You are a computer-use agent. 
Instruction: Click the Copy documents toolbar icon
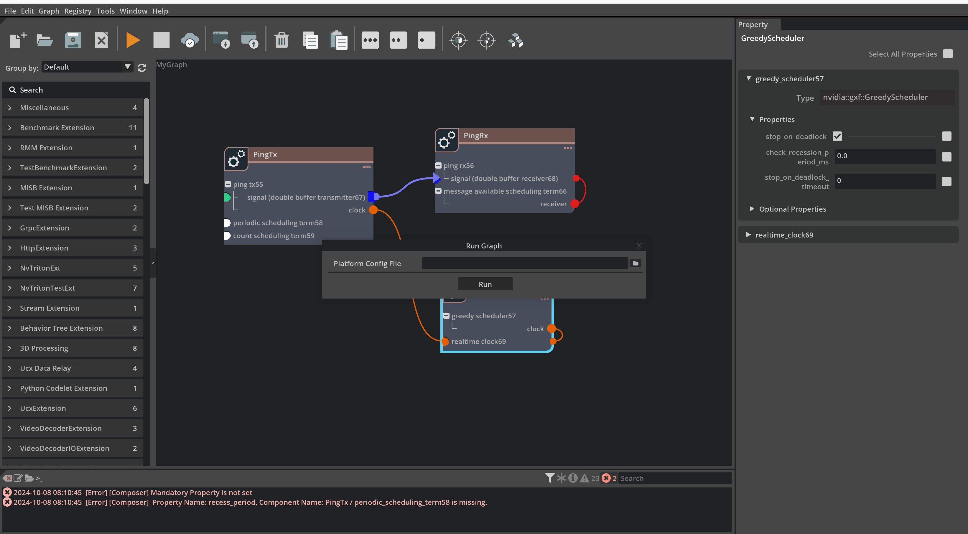tap(310, 40)
